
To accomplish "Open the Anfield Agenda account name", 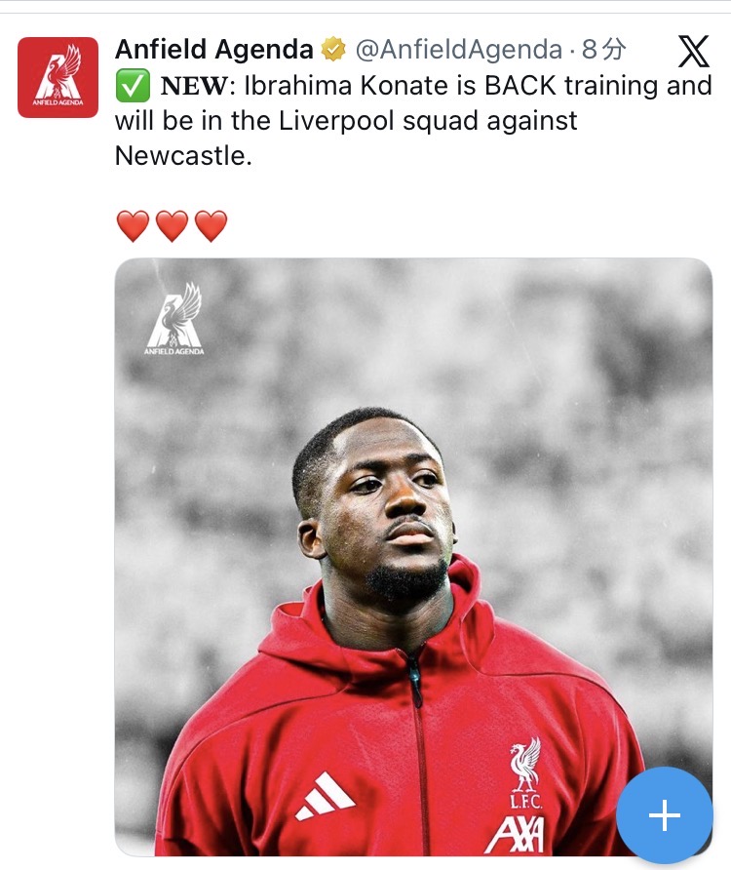I will coord(214,49).
